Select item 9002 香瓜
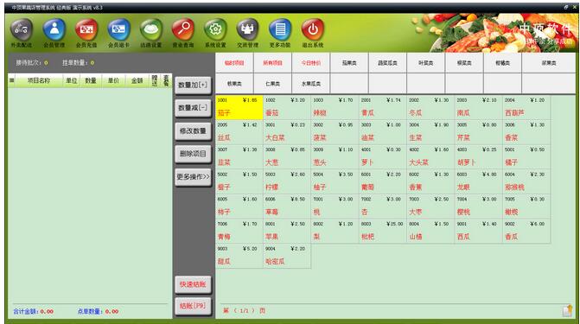580x324 pixels. point(526,232)
